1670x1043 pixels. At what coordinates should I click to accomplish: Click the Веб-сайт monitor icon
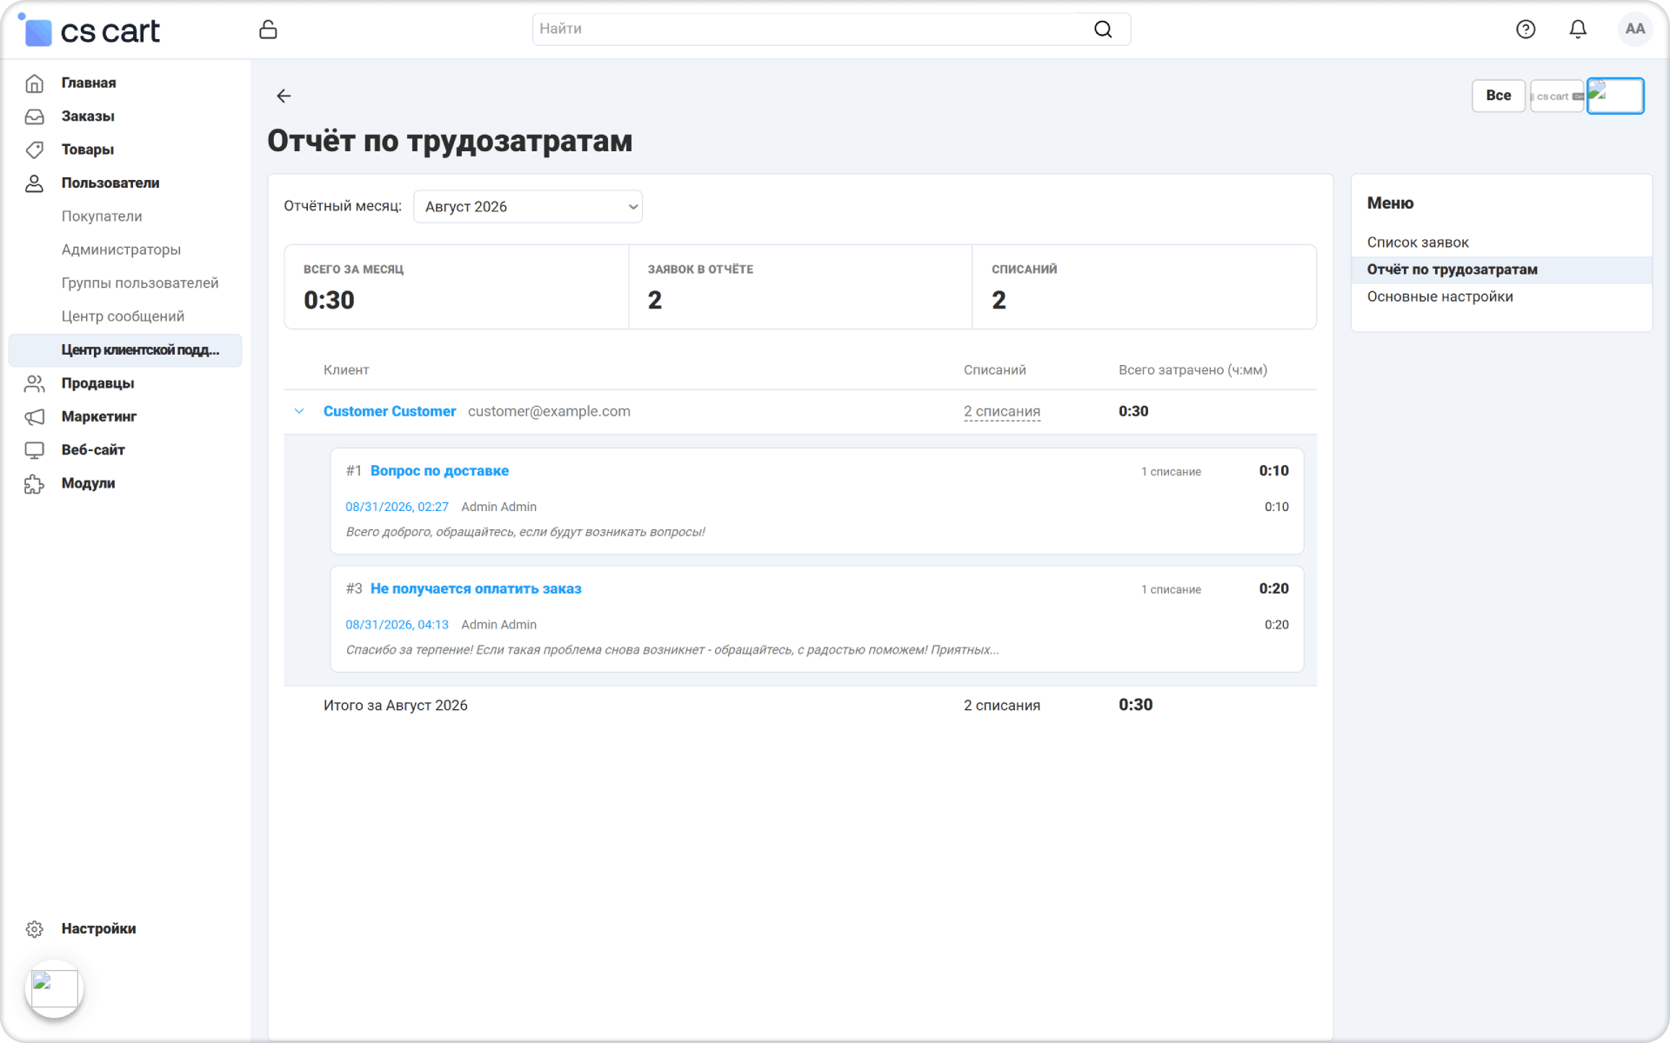click(x=34, y=450)
